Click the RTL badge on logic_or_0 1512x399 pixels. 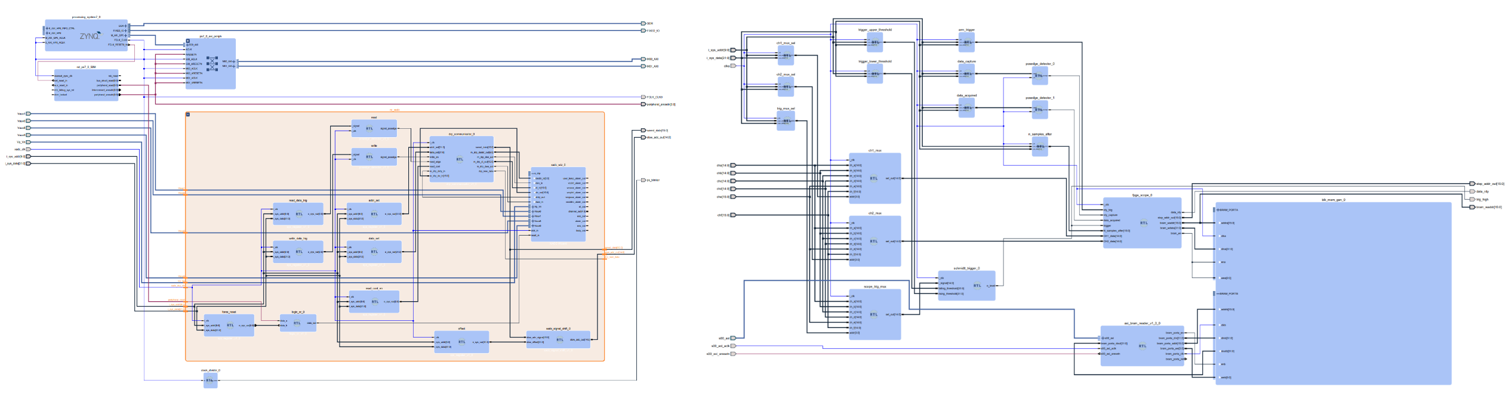pyautogui.click(x=297, y=323)
